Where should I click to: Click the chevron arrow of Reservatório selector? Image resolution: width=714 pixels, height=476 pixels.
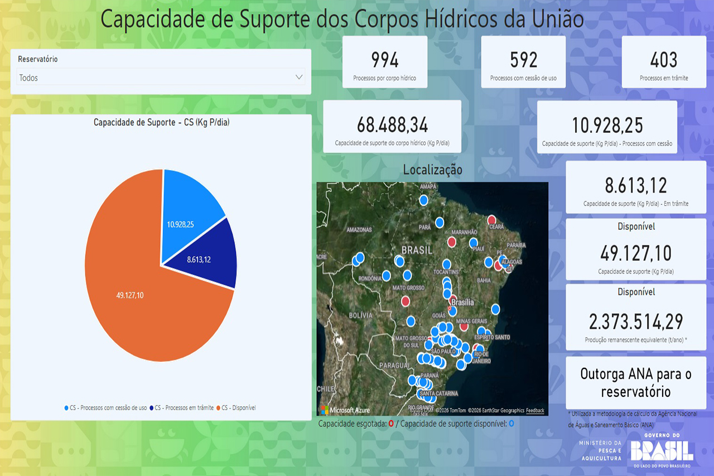pos(299,77)
